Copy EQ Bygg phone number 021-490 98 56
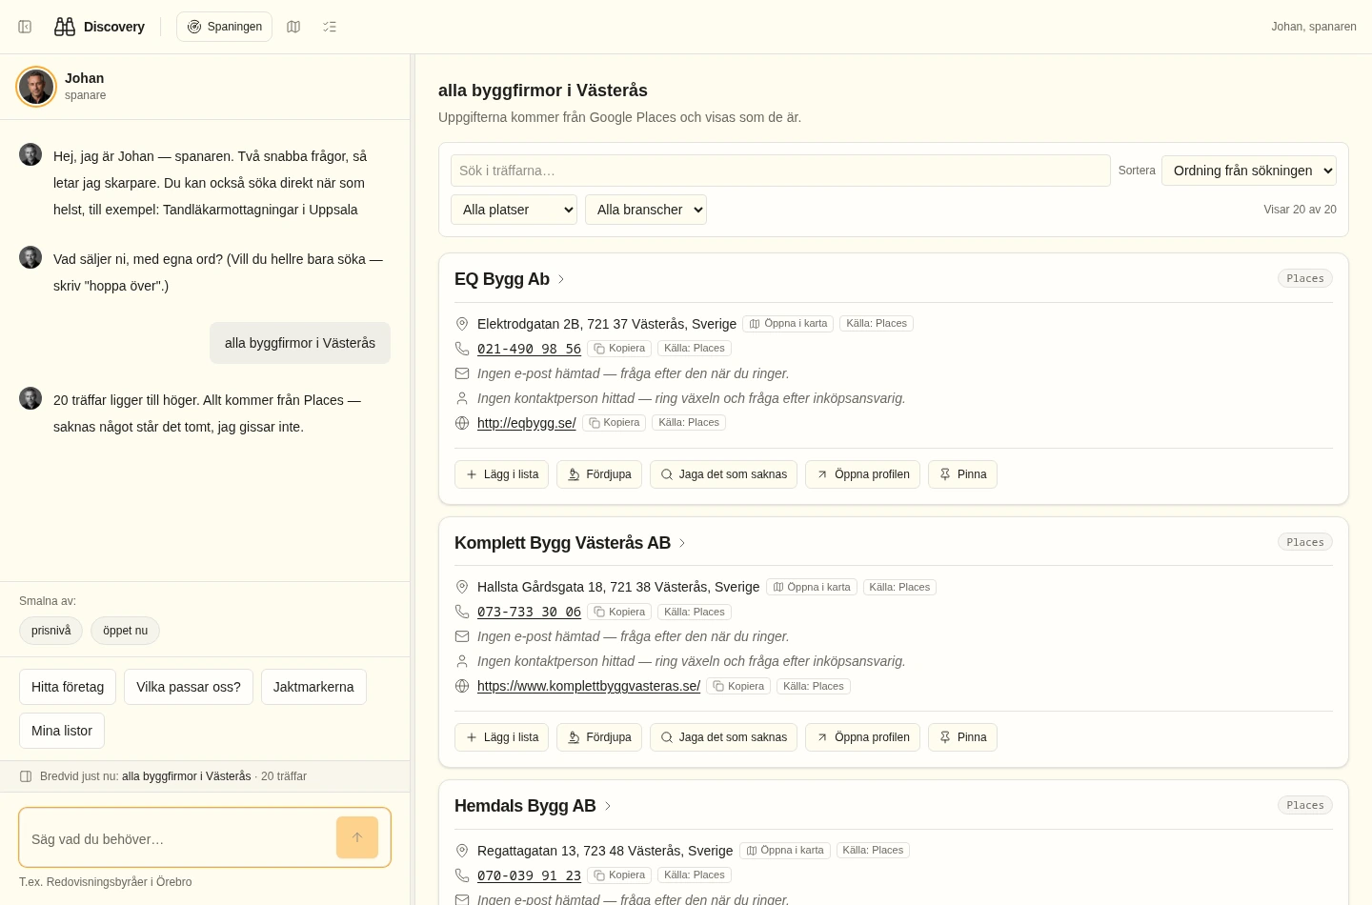Screen dimensions: 1372x905 pyautogui.click(x=619, y=349)
